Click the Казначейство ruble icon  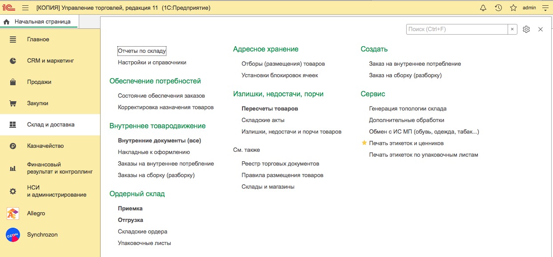click(x=13, y=146)
